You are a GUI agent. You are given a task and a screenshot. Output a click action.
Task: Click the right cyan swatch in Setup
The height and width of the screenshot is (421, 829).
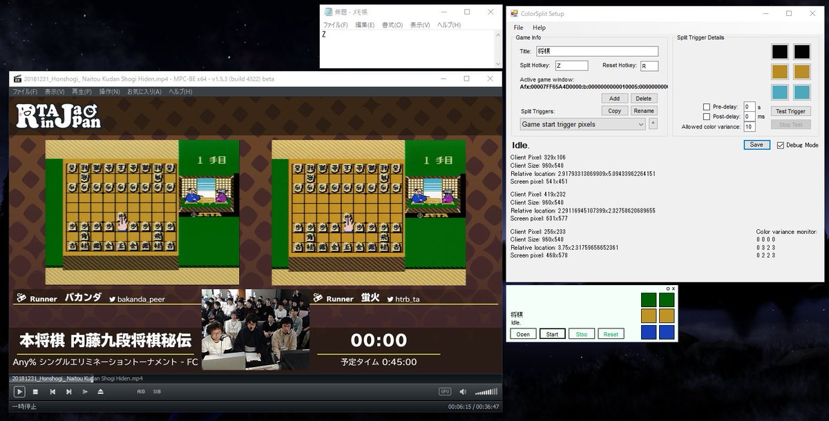[801, 92]
